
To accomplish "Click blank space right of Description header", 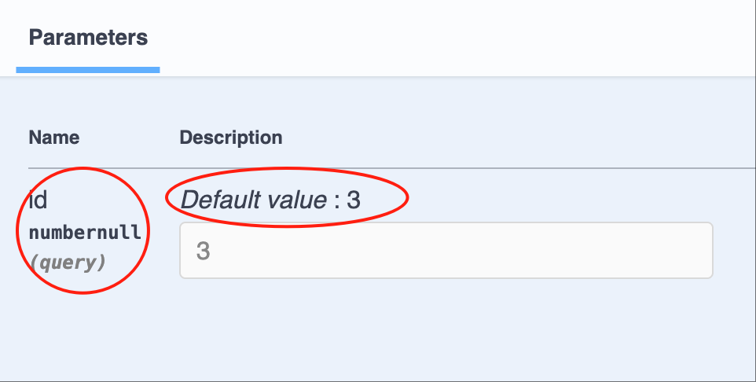I will (516, 138).
